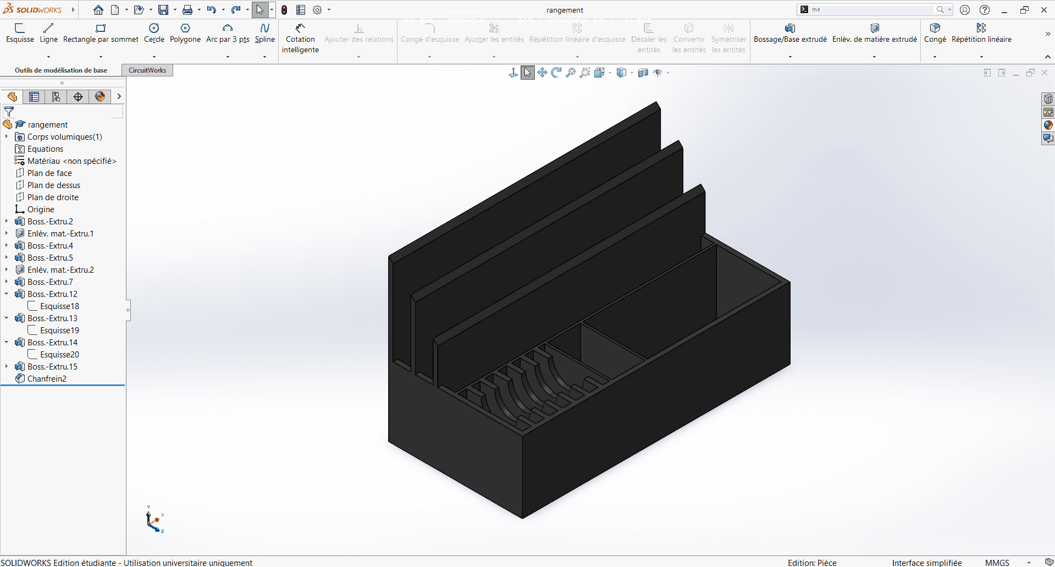Click the rebuild traffic light icon
The height and width of the screenshot is (567, 1055).
pos(284,10)
